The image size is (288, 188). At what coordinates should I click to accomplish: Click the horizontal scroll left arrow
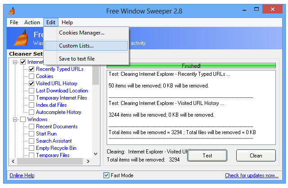(x=13, y=161)
